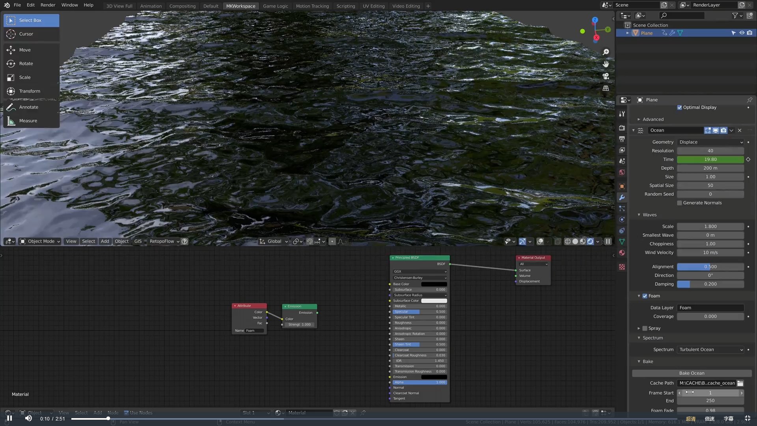Image resolution: width=757 pixels, height=426 pixels.
Task: Open the Physics properties tab
Action: (x=622, y=219)
